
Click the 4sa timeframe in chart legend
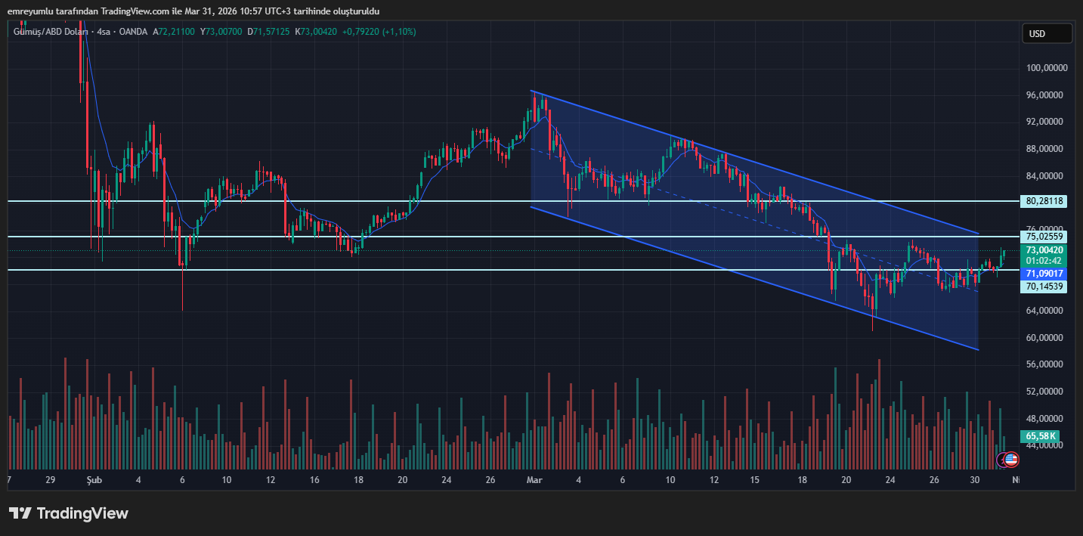click(x=104, y=32)
